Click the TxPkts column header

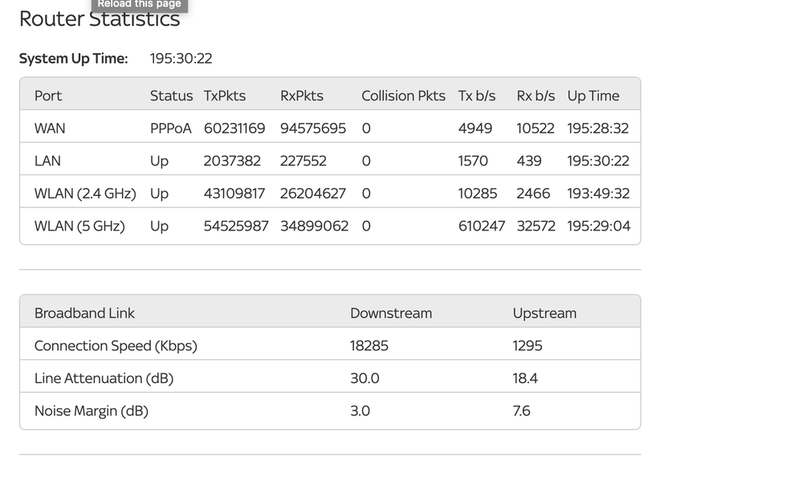pyautogui.click(x=225, y=96)
